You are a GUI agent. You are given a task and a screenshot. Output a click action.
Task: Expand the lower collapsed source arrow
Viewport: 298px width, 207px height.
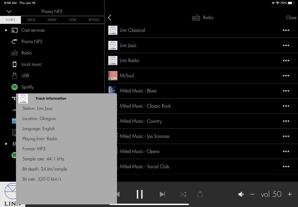tap(6, 144)
